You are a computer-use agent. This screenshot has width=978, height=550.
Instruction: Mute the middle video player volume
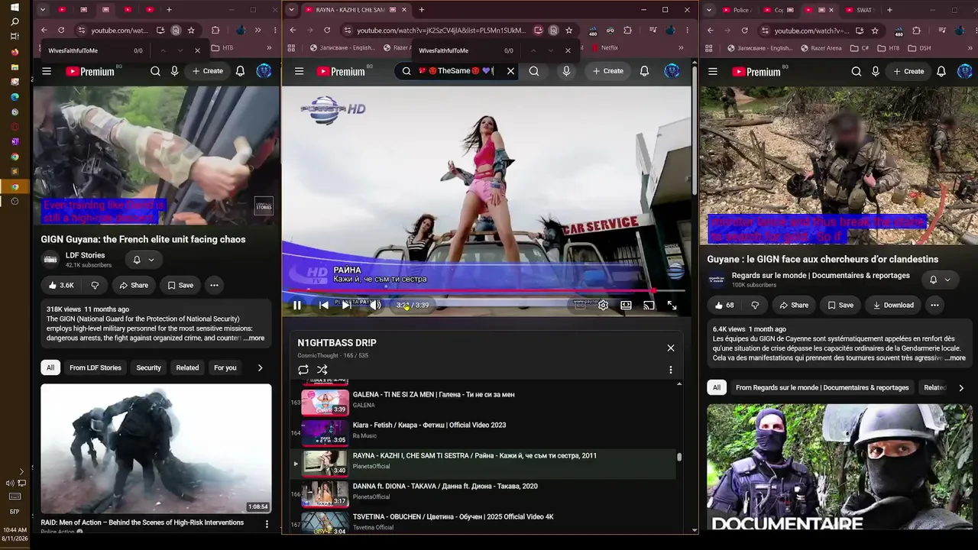click(x=374, y=305)
